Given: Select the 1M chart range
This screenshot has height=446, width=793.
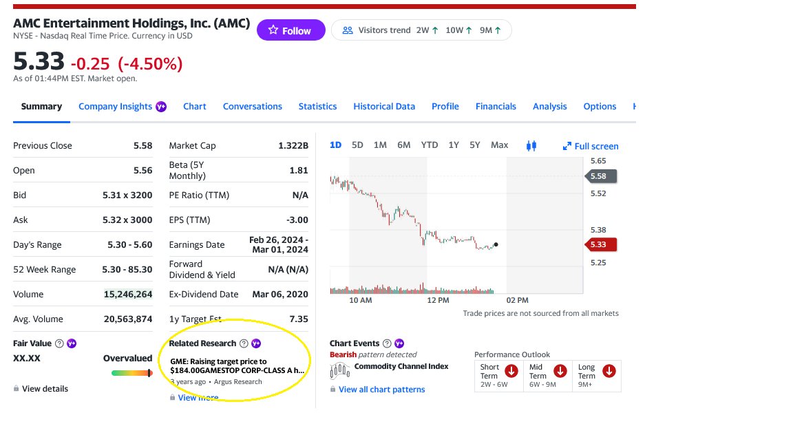Looking at the screenshot, I should point(380,145).
